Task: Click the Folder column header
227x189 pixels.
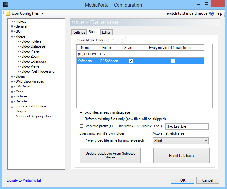Action: point(109,48)
